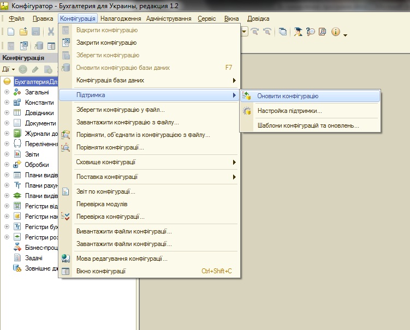
Task: Expand the Звіти tree node
Action: click(x=7, y=154)
